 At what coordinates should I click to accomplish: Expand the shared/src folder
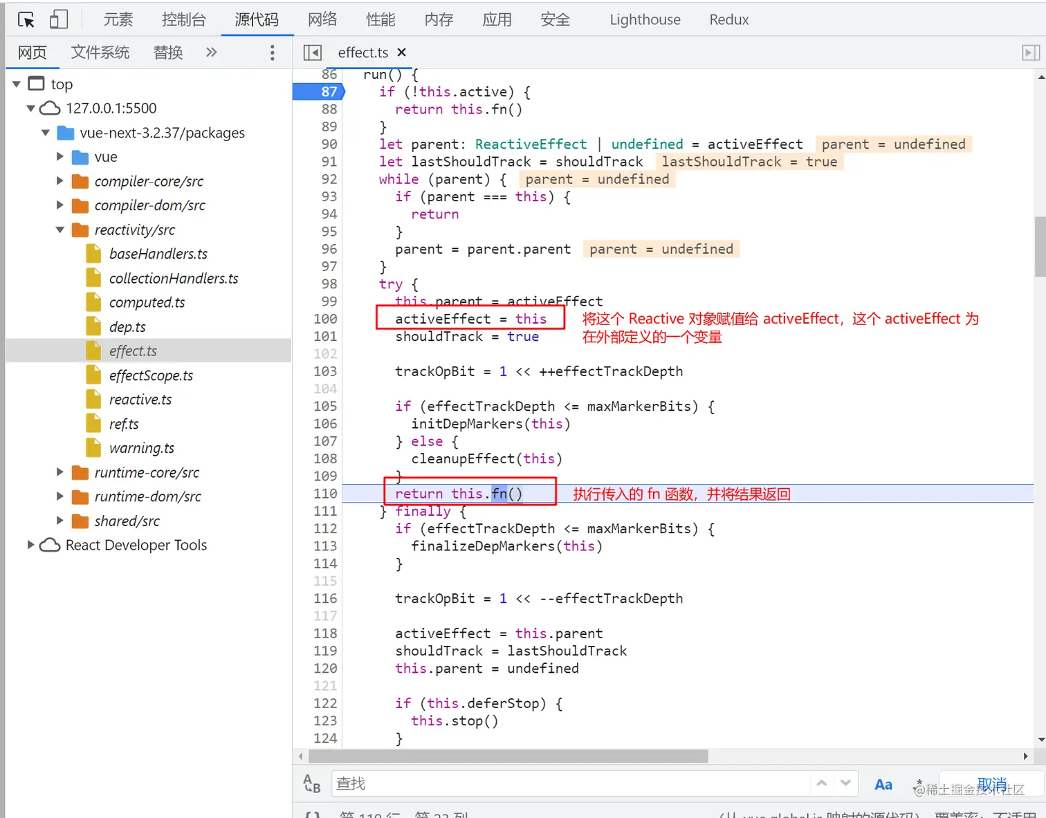[60, 521]
